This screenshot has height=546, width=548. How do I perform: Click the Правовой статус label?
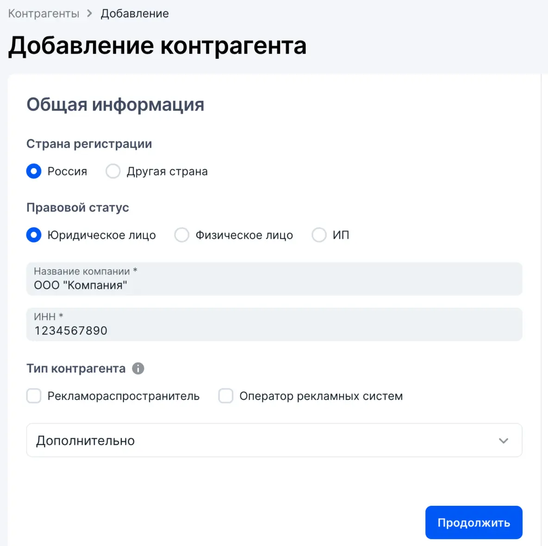click(x=77, y=208)
